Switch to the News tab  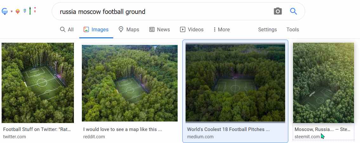[160, 29]
